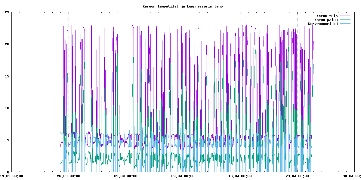The image size is (361, 180).
Task: Select the 'Kompressori kW' legend label
Action: (322, 24)
